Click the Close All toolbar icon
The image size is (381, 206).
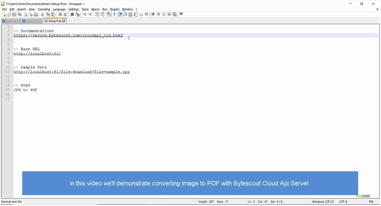tap(30, 14)
